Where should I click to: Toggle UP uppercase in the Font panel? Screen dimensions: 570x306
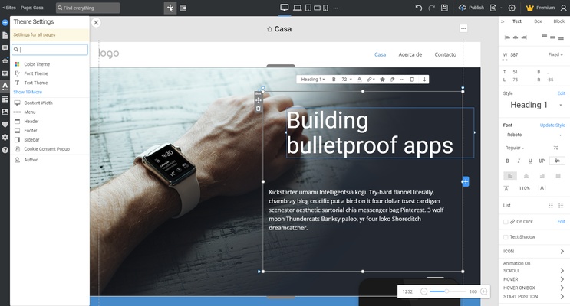click(542, 161)
